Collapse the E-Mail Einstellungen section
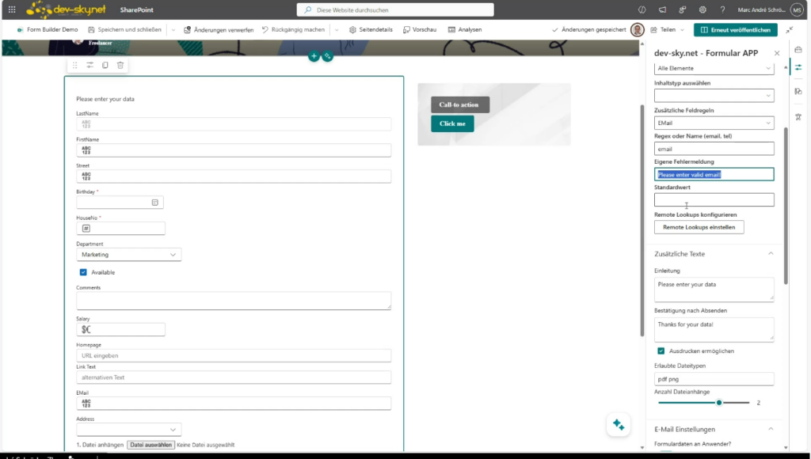 771,429
